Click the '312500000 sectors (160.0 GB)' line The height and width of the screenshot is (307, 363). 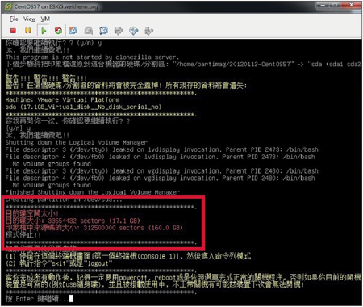point(94,228)
